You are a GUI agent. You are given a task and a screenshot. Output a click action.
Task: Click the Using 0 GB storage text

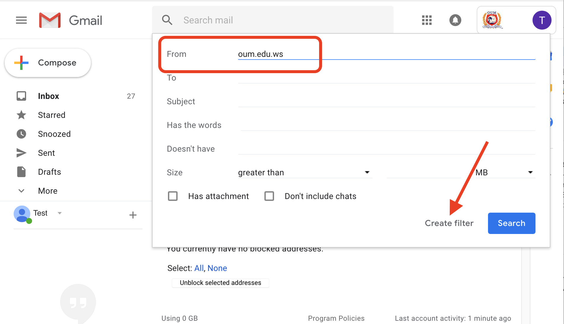180,318
